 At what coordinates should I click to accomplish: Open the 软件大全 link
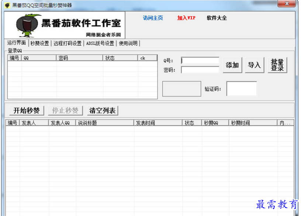[x=217, y=18]
